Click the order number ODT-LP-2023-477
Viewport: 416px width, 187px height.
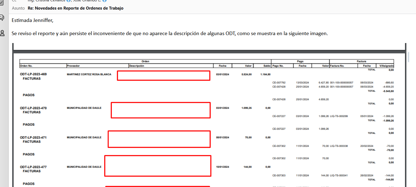33,167
